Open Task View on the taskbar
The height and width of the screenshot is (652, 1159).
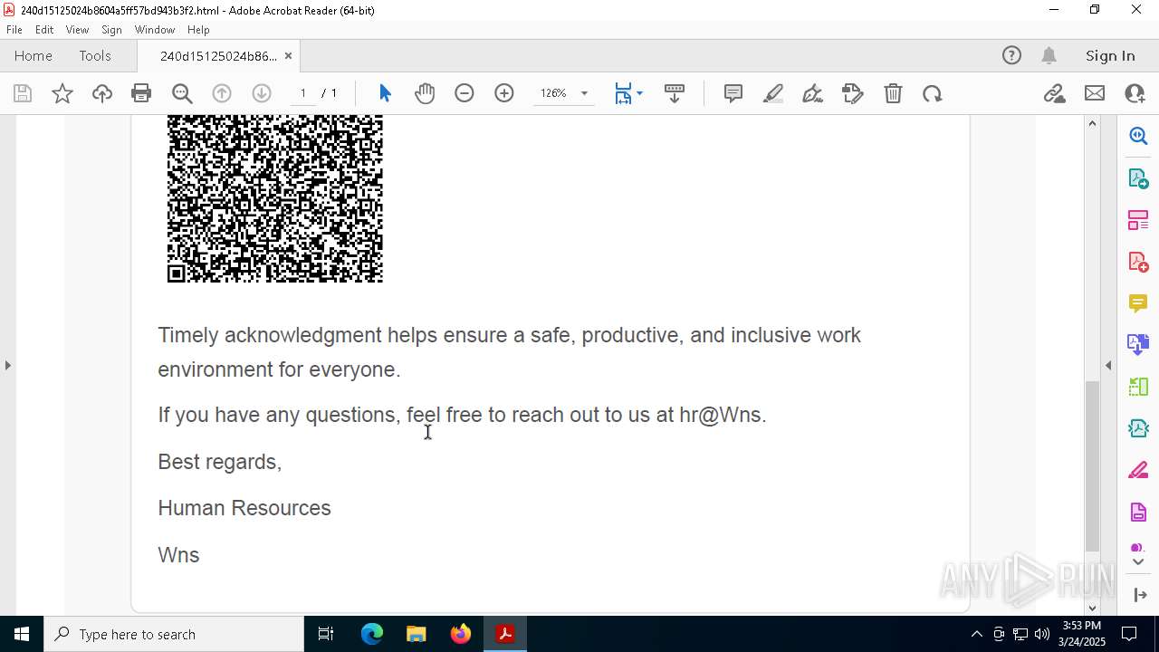(326, 634)
